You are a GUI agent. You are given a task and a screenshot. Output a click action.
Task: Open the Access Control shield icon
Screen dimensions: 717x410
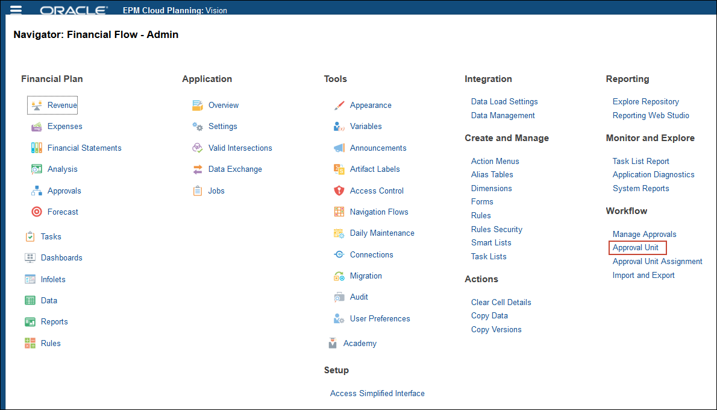click(339, 191)
